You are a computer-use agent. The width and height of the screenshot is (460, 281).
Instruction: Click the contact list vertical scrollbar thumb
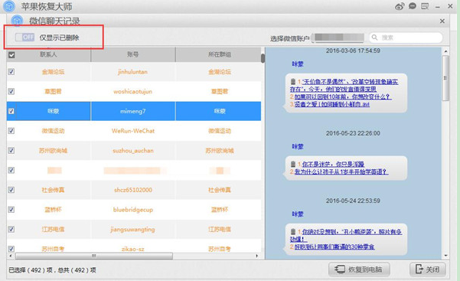pos(263,58)
